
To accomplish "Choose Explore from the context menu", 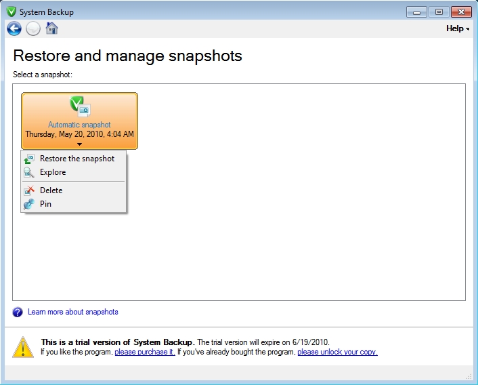I will (74, 172).
